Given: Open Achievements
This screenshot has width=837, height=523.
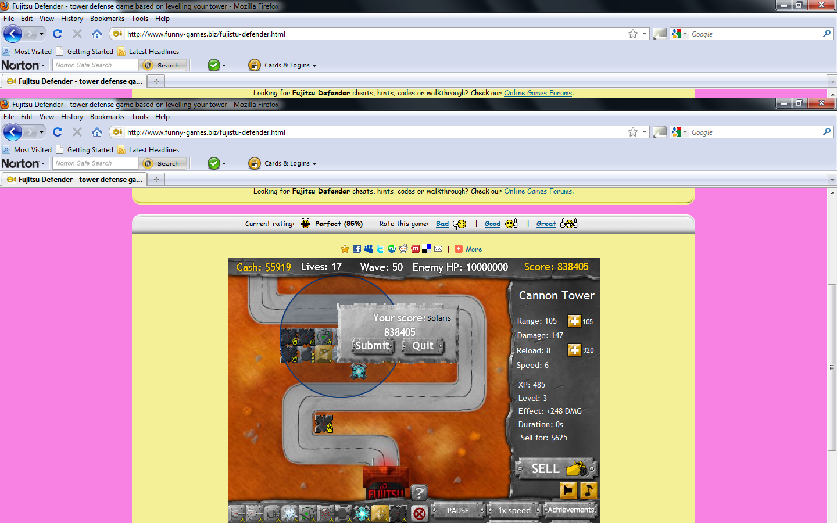Looking at the screenshot, I should tap(571, 510).
